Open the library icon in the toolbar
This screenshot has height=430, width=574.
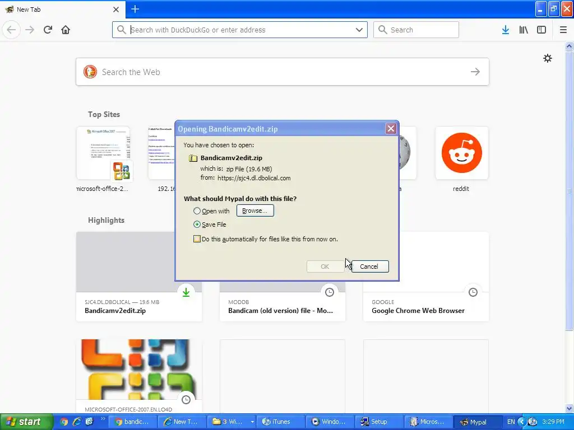click(524, 30)
